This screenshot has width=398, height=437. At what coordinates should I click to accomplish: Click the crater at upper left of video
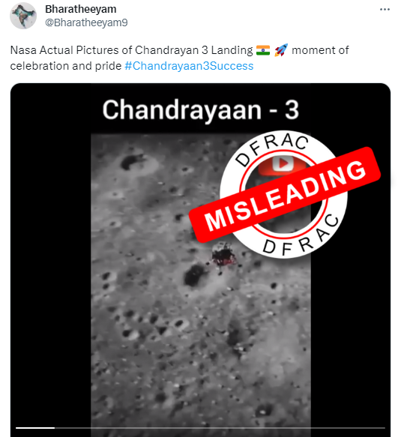click(133, 161)
